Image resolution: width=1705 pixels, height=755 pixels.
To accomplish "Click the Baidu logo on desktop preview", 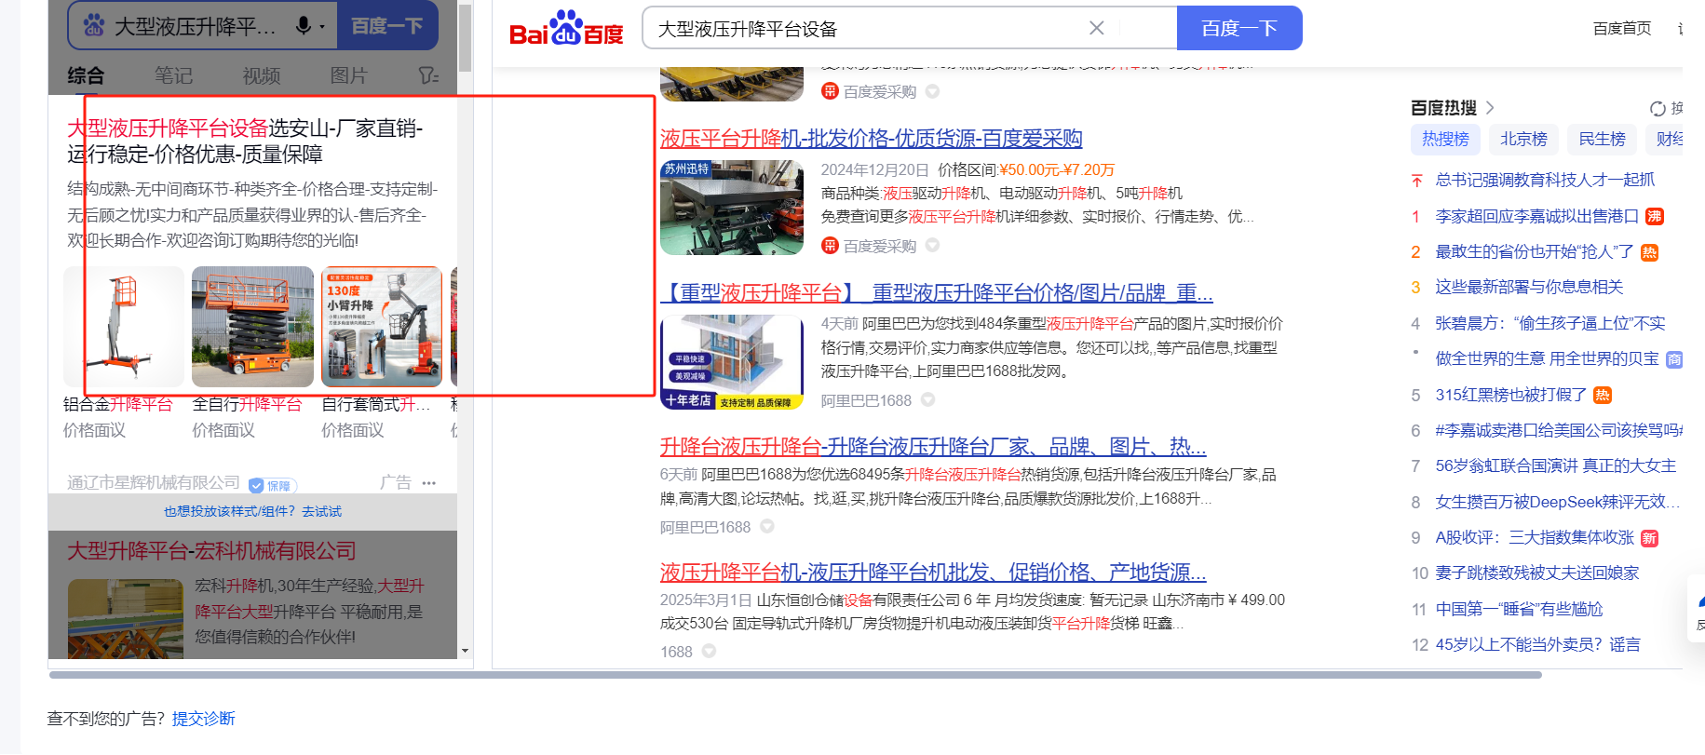I will pyautogui.click(x=566, y=29).
